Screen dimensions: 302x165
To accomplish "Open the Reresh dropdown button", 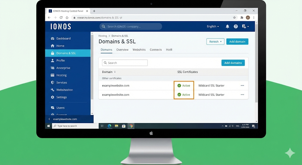I will click(x=215, y=42).
